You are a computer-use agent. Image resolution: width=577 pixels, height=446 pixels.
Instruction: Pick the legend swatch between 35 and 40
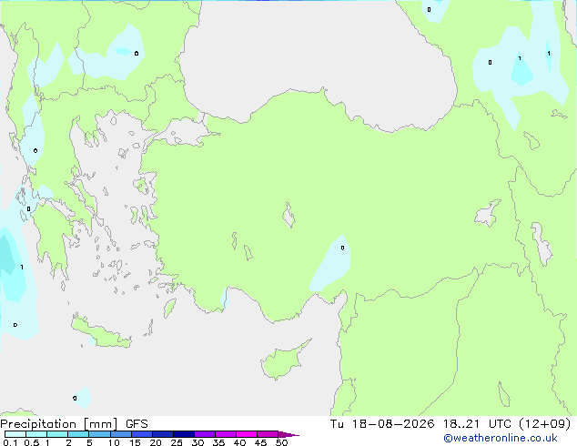226,434
